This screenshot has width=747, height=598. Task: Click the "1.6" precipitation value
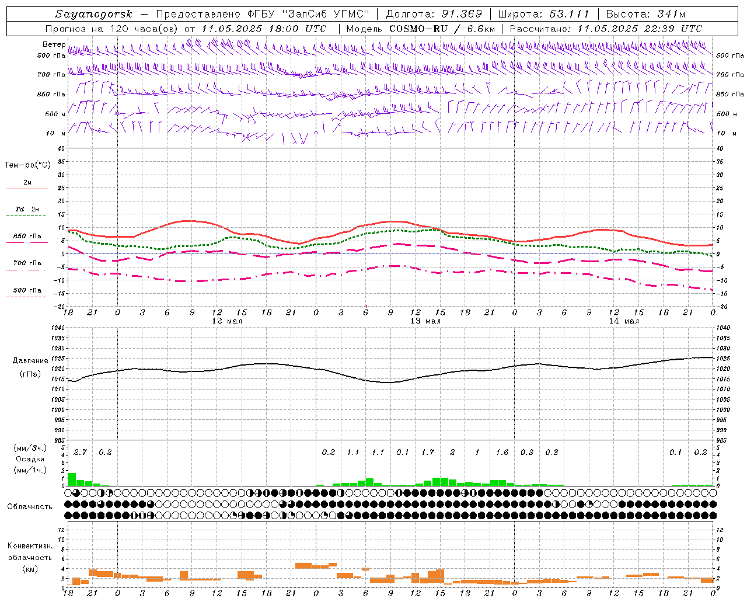pyautogui.click(x=502, y=452)
